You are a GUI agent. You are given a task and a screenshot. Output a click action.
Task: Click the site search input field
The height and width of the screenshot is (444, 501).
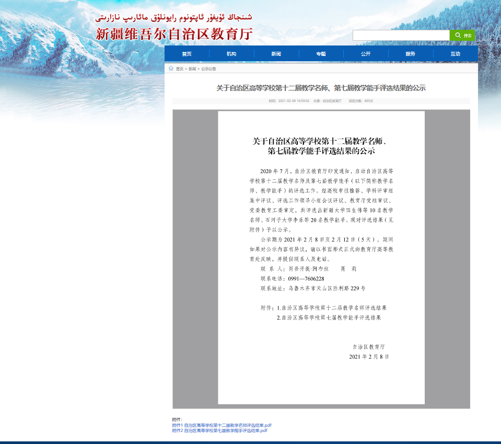click(x=401, y=36)
